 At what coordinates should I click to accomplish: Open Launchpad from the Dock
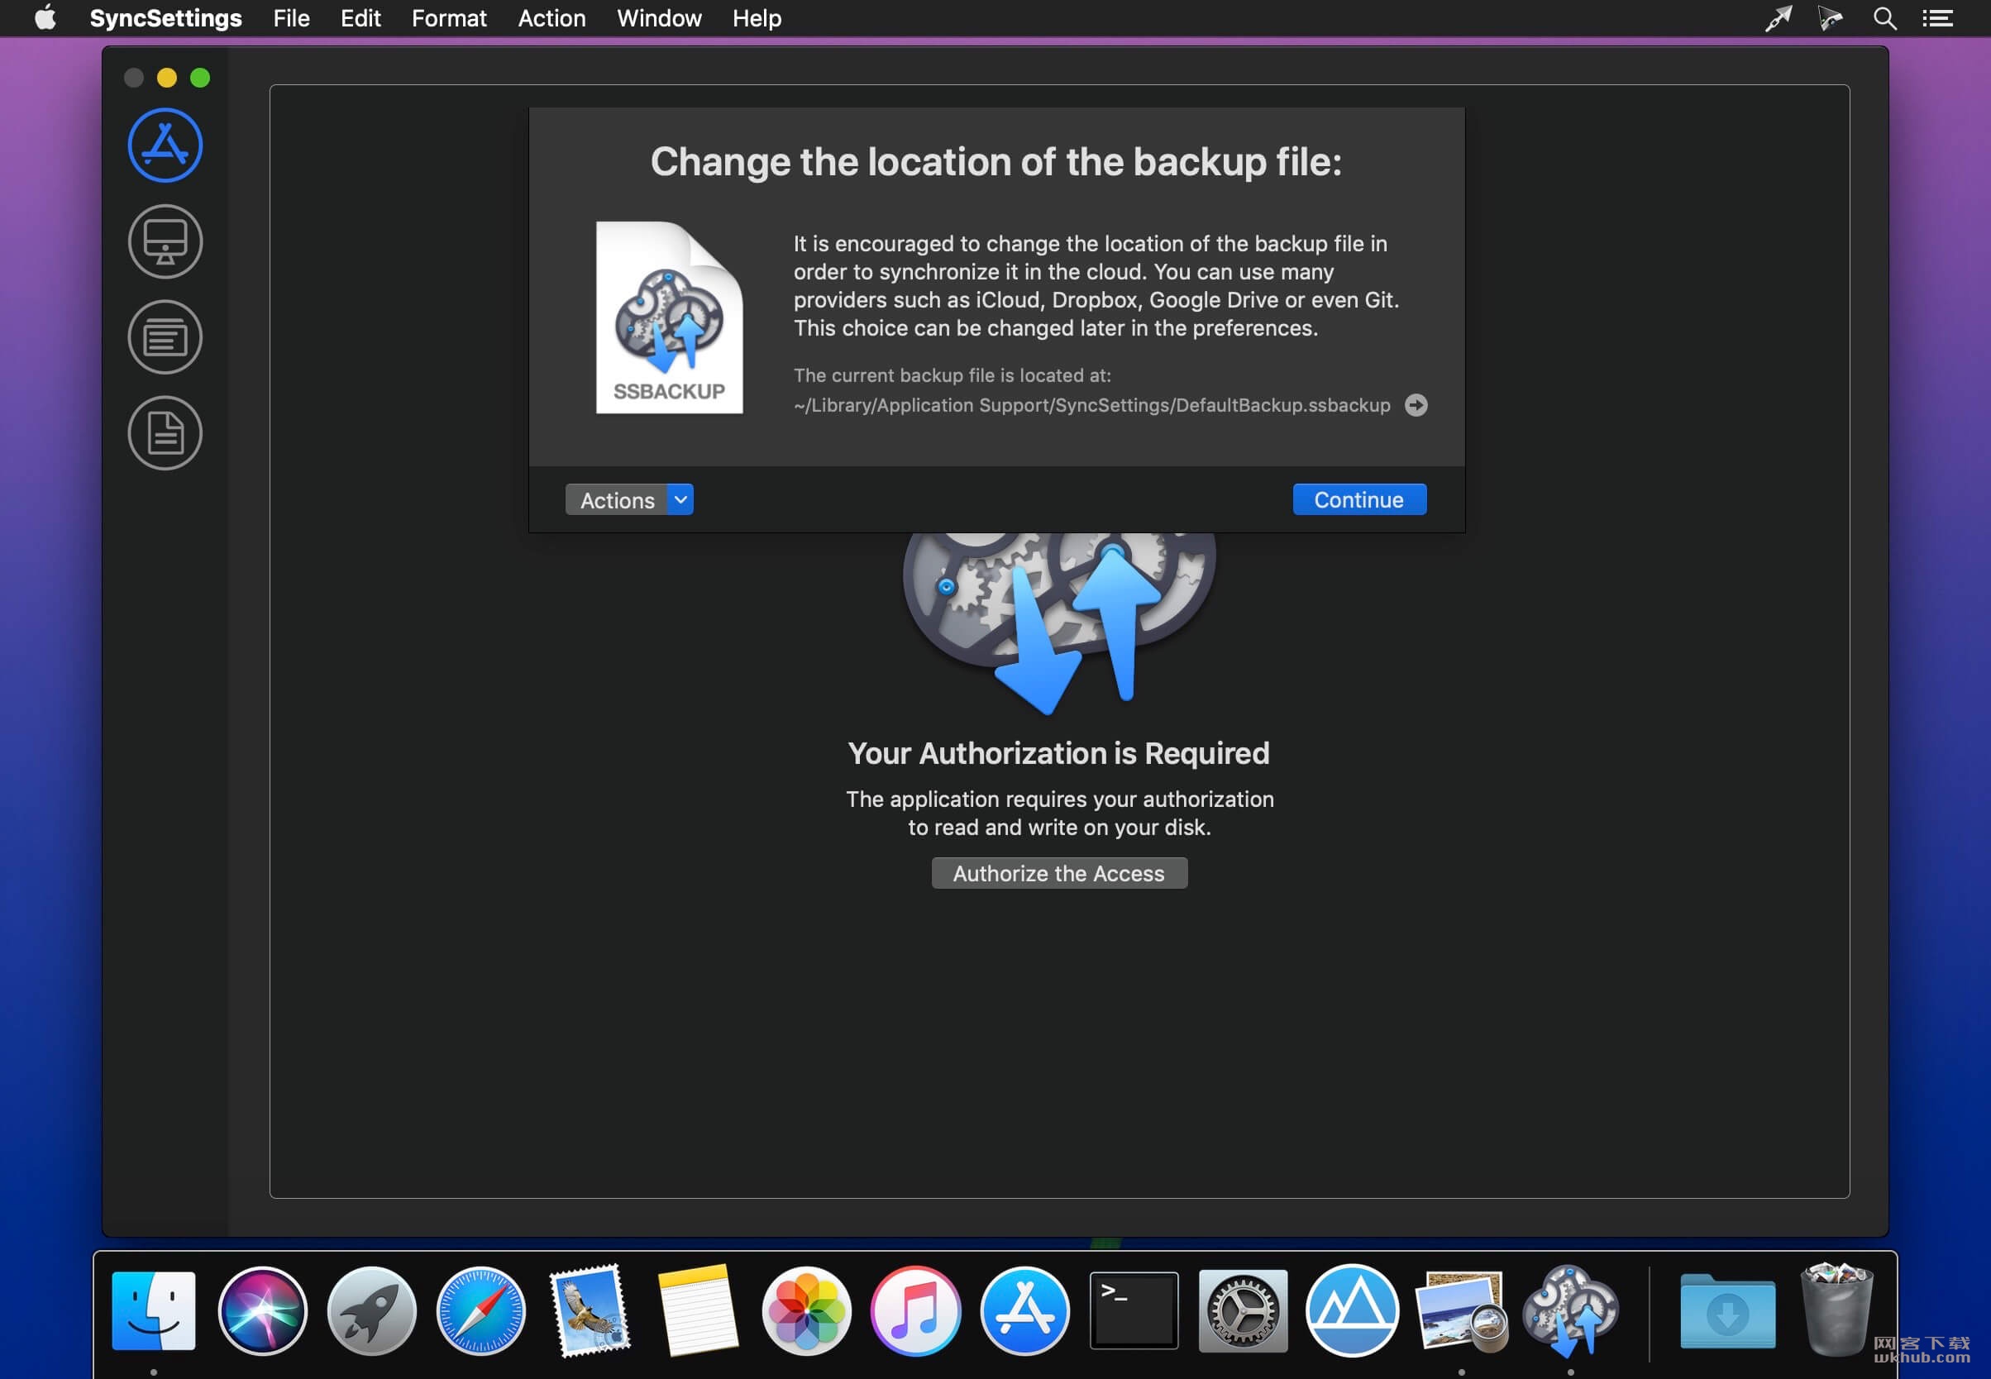point(371,1310)
